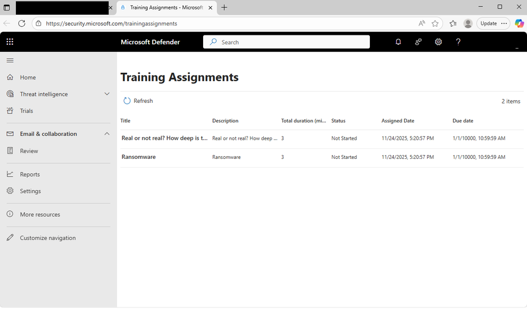The height and width of the screenshot is (316, 527).
Task: Click the sidebar Settings label
Action: (30, 191)
